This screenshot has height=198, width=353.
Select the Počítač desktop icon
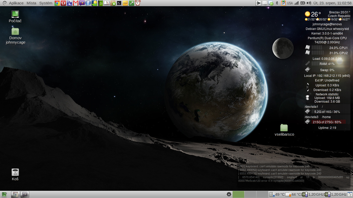pyautogui.click(x=15, y=17)
